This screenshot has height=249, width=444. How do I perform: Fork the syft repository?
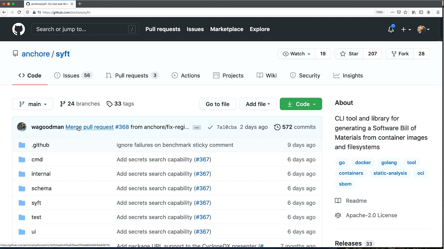(x=400, y=54)
